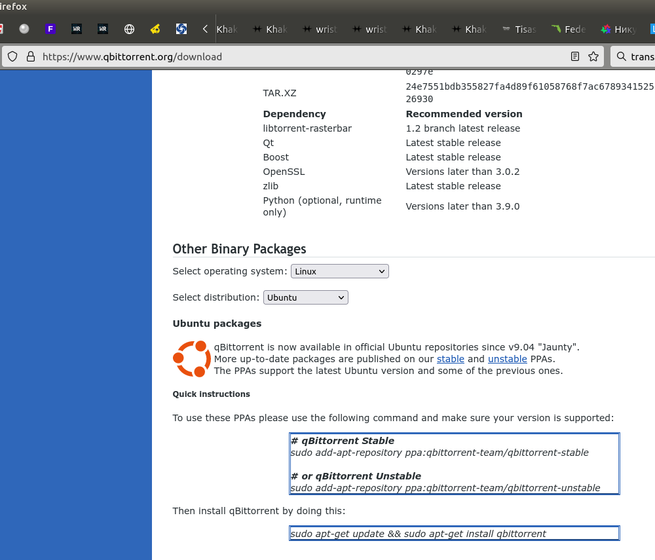Click the site security padlock icon
The width and height of the screenshot is (655, 560).
(x=30, y=57)
